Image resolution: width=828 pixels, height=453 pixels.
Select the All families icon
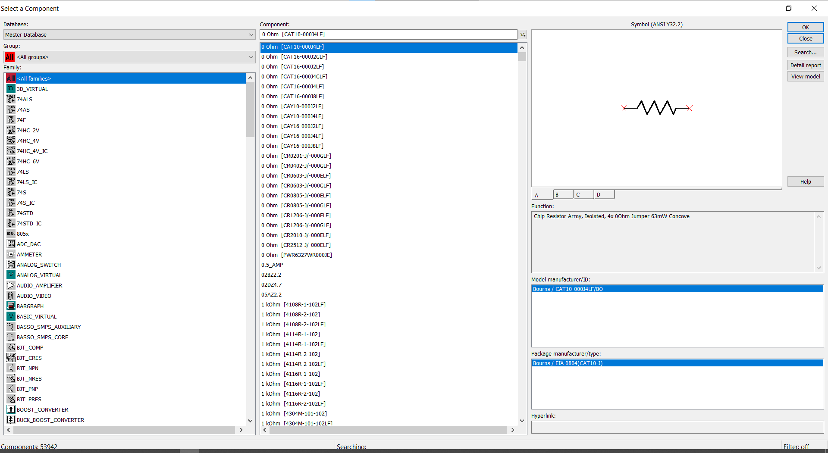tap(11, 78)
